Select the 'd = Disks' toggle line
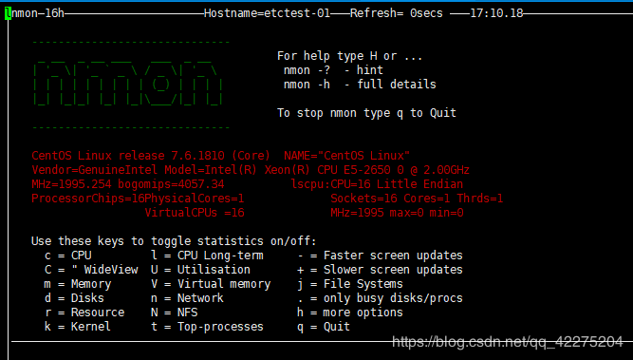The width and height of the screenshot is (633, 360). click(74, 298)
